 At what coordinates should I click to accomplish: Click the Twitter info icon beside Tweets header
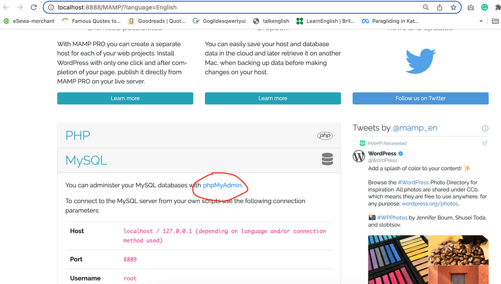485,128
